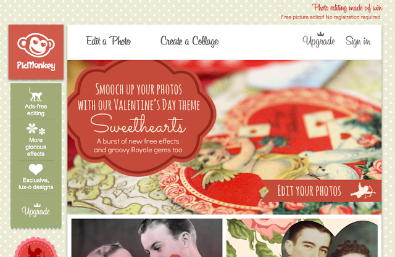Click the Upgrade link in top navigation
The height and width of the screenshot is (257, 395).
[x=318, y=41]
